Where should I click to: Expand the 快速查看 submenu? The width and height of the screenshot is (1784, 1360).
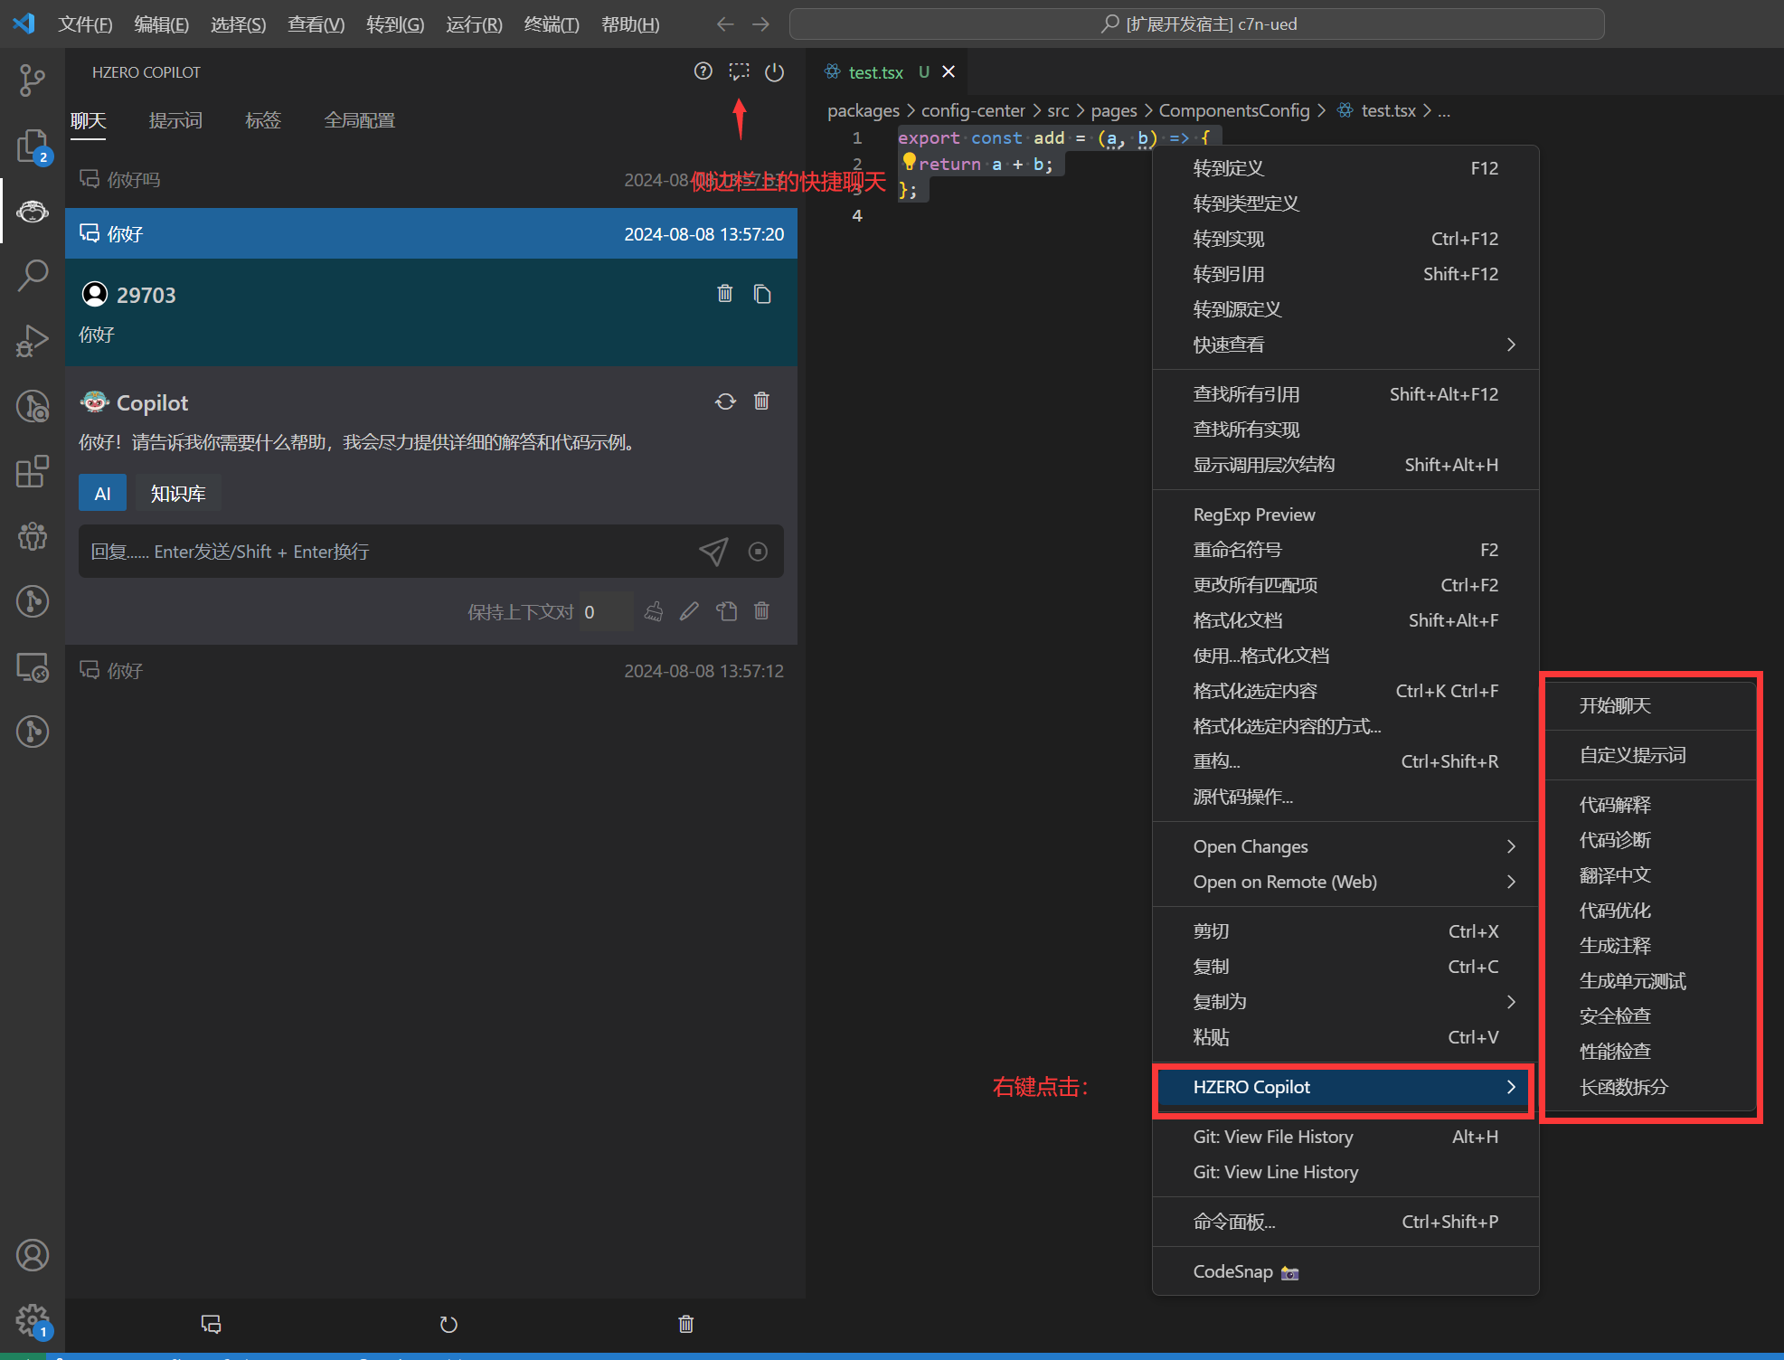(1345, 345)
